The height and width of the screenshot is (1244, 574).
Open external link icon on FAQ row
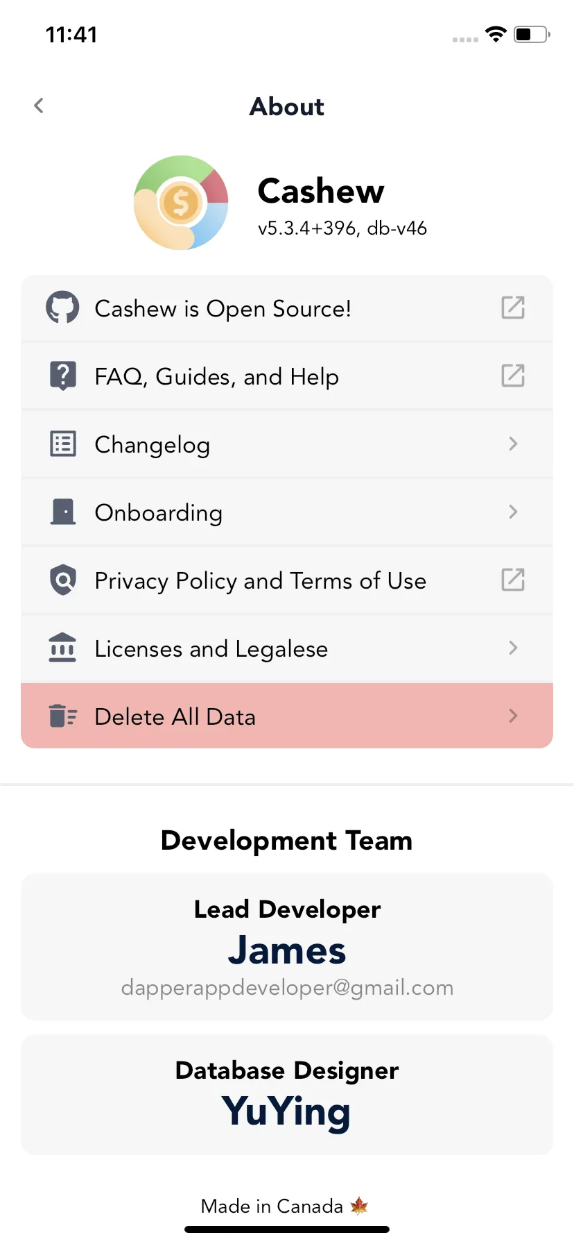[513, 376]
